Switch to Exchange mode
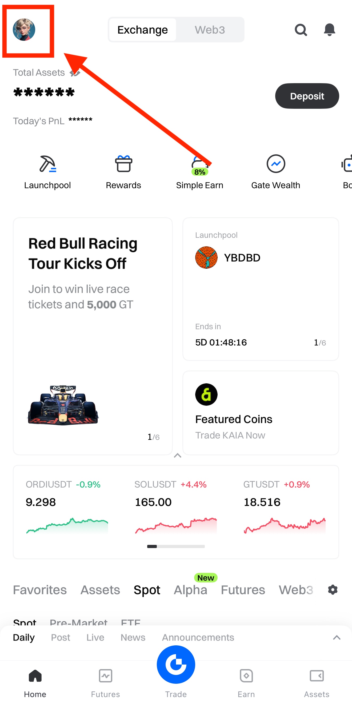Viewport: 352px width, 708px height. click(142, 30)
